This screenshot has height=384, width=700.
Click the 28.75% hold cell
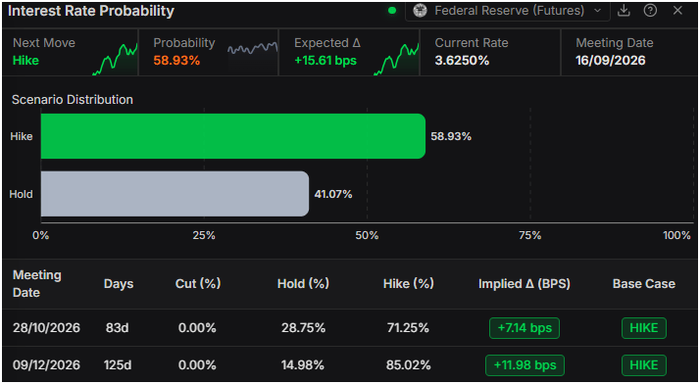point(303,328)
